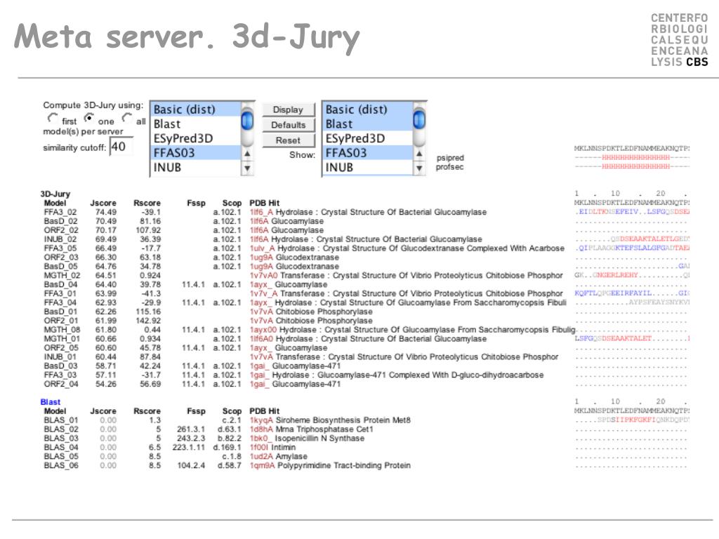Open PDB hit 1lf6_A for FFA3_02
Image resolution: width=719 pixels, height=539 pixels.
[x=261, y=212]
